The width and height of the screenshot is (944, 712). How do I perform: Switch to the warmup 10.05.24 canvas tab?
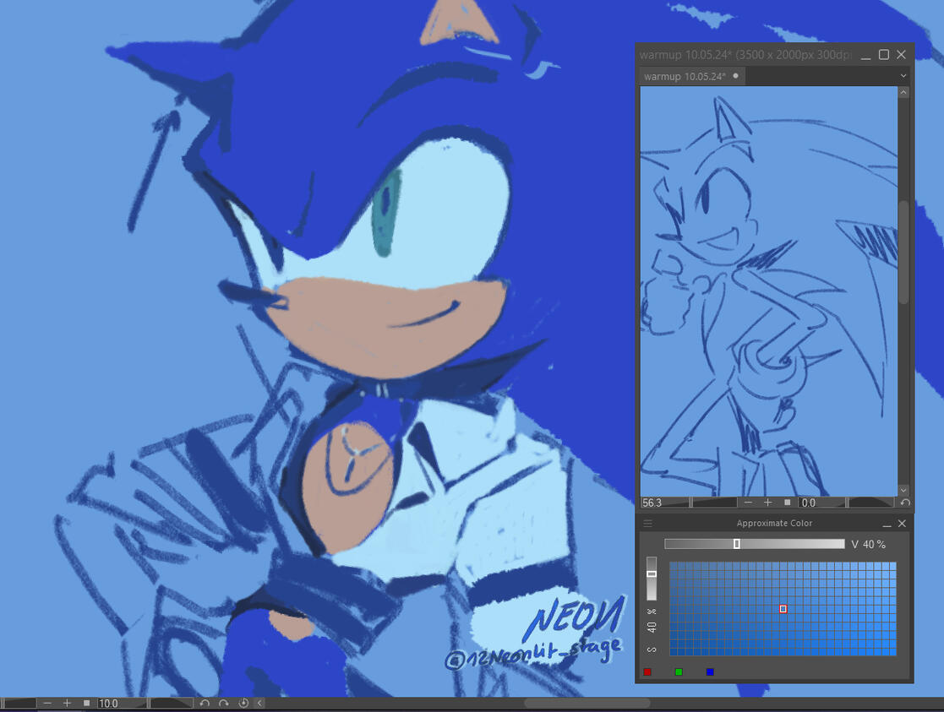coord(685,76)
